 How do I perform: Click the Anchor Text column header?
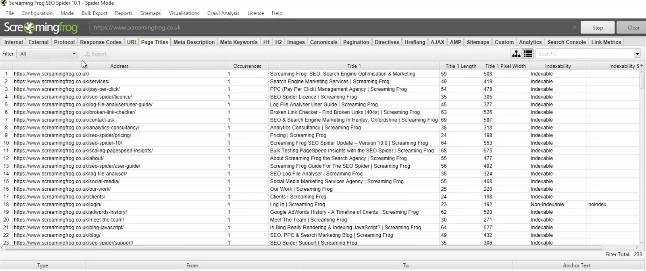click(x=576, y=265)
